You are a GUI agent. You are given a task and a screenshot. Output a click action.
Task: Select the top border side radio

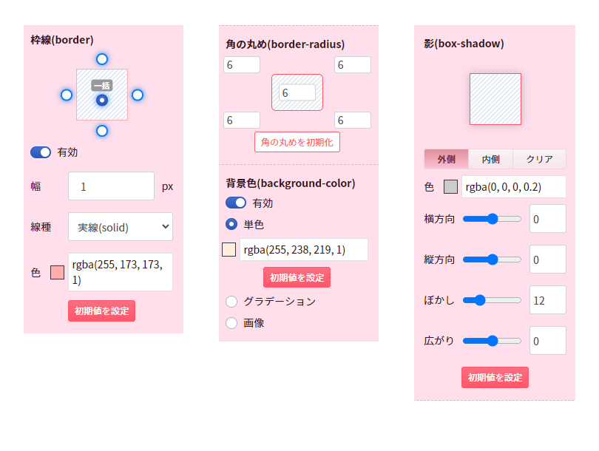(x=102, y=59)
